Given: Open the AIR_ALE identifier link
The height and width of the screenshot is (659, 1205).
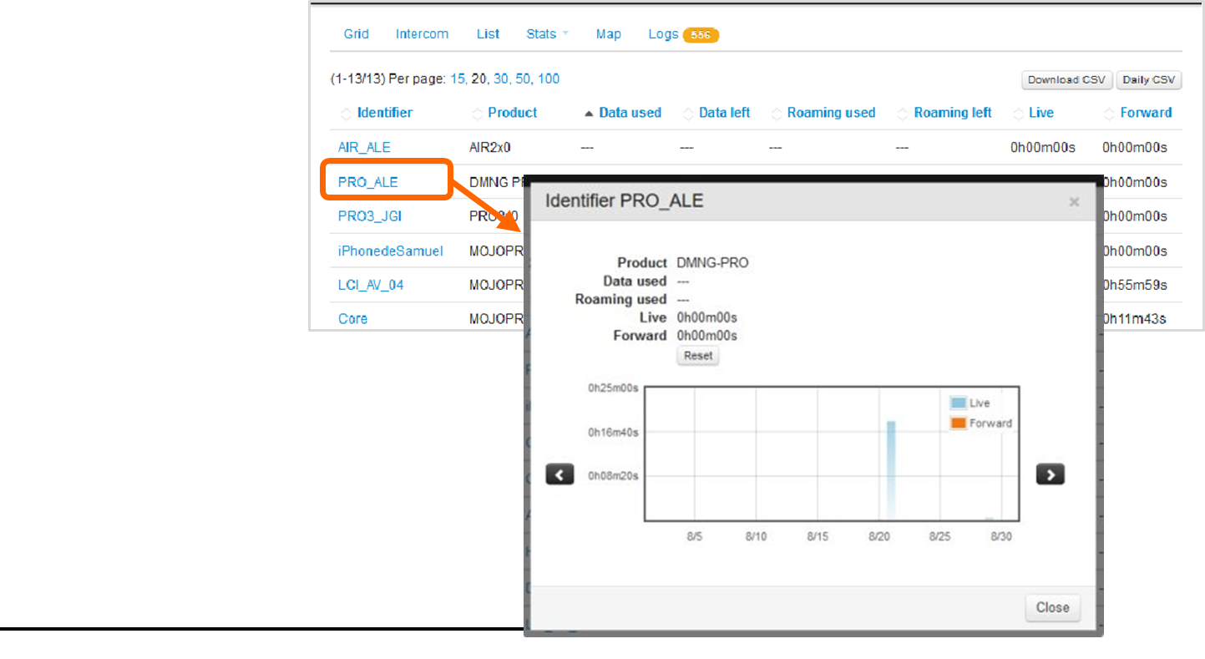Looking at the screenshot, I should [x=364, y=148].
